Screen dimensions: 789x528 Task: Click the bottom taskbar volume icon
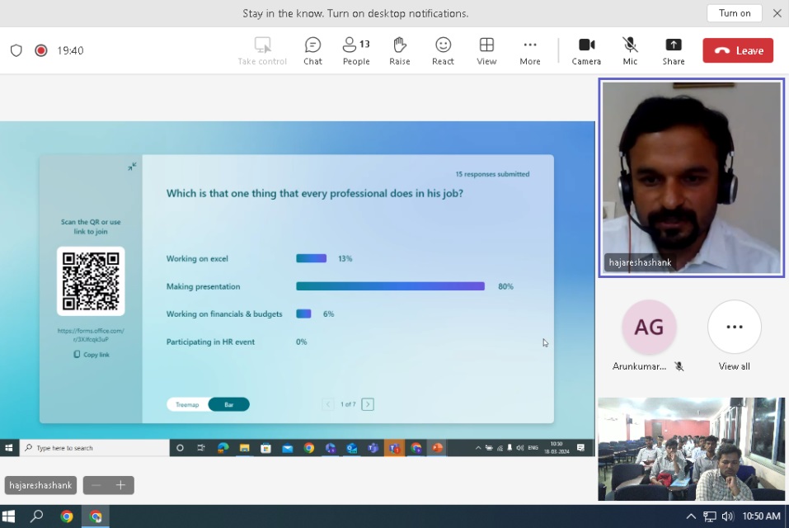(x=728, y=516)
